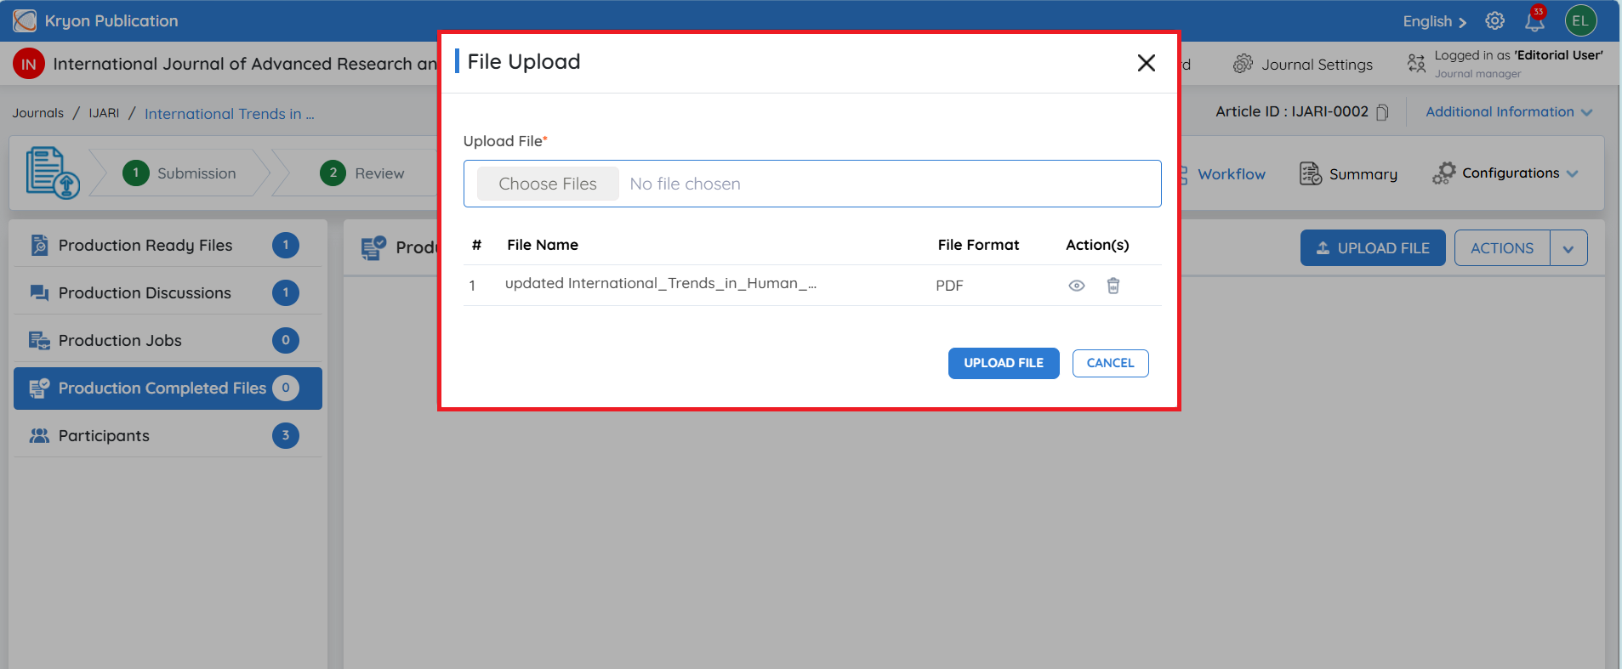Cancel the file upload dialog

1110,363
